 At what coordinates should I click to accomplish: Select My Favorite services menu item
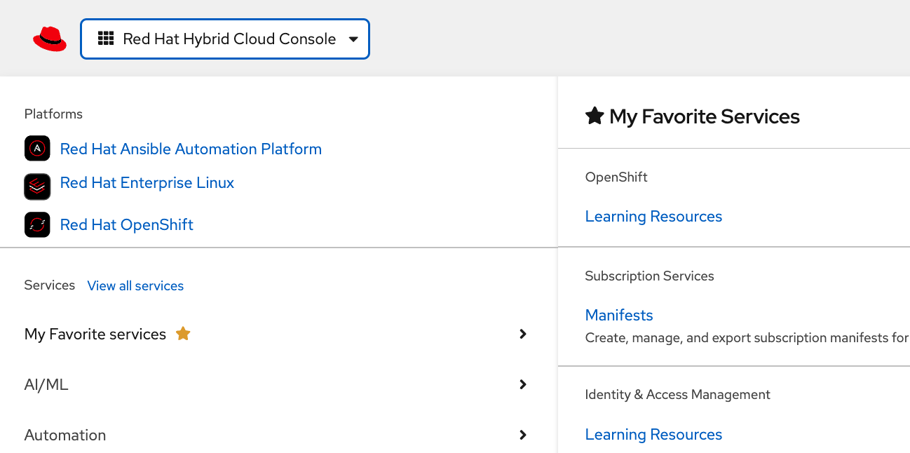tap(95, 334)
